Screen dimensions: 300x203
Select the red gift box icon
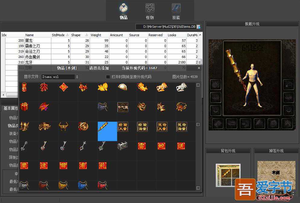pyautogui.click(x=24, y=107)
